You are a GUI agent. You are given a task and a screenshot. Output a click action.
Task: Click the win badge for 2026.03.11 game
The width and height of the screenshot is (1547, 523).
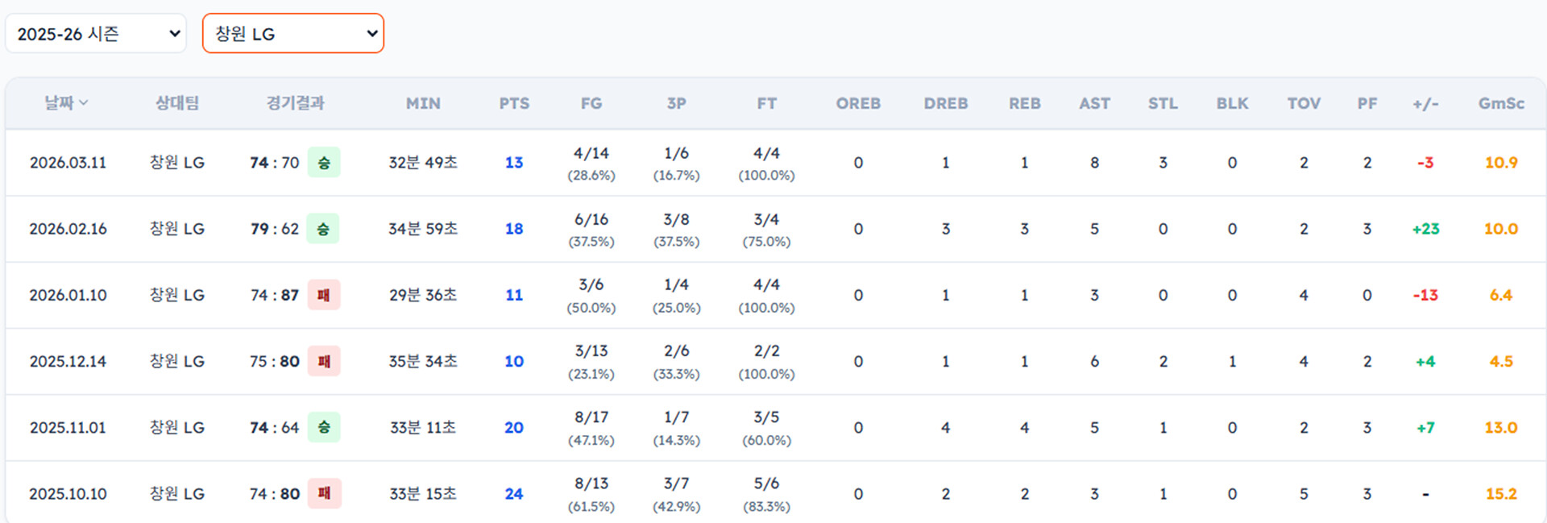324,163
